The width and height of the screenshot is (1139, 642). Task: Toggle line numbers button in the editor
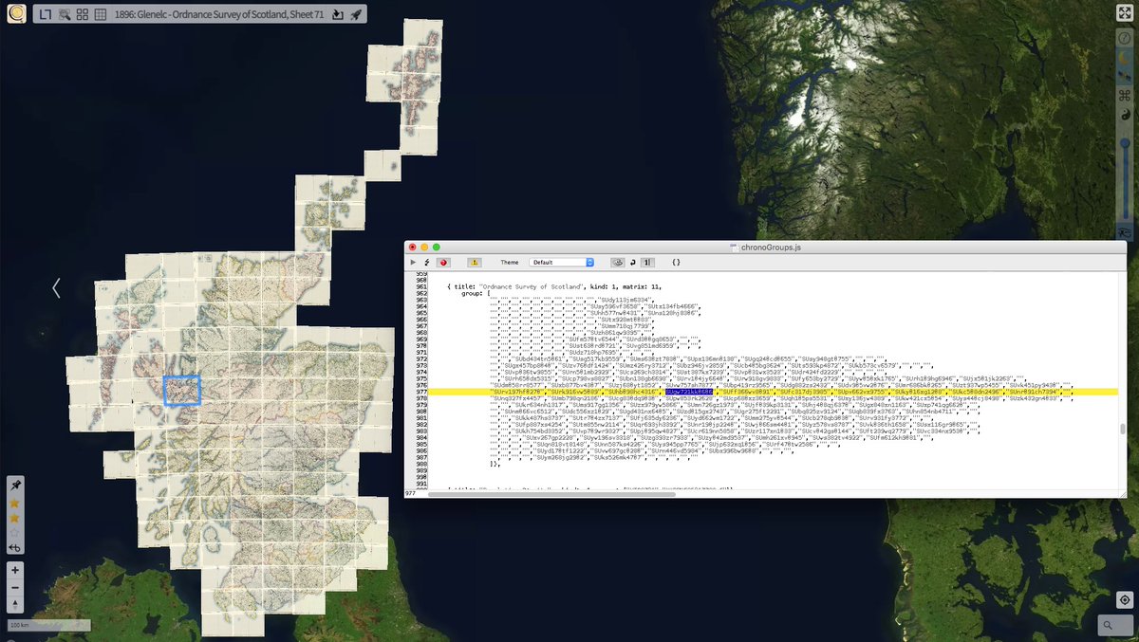646,262
